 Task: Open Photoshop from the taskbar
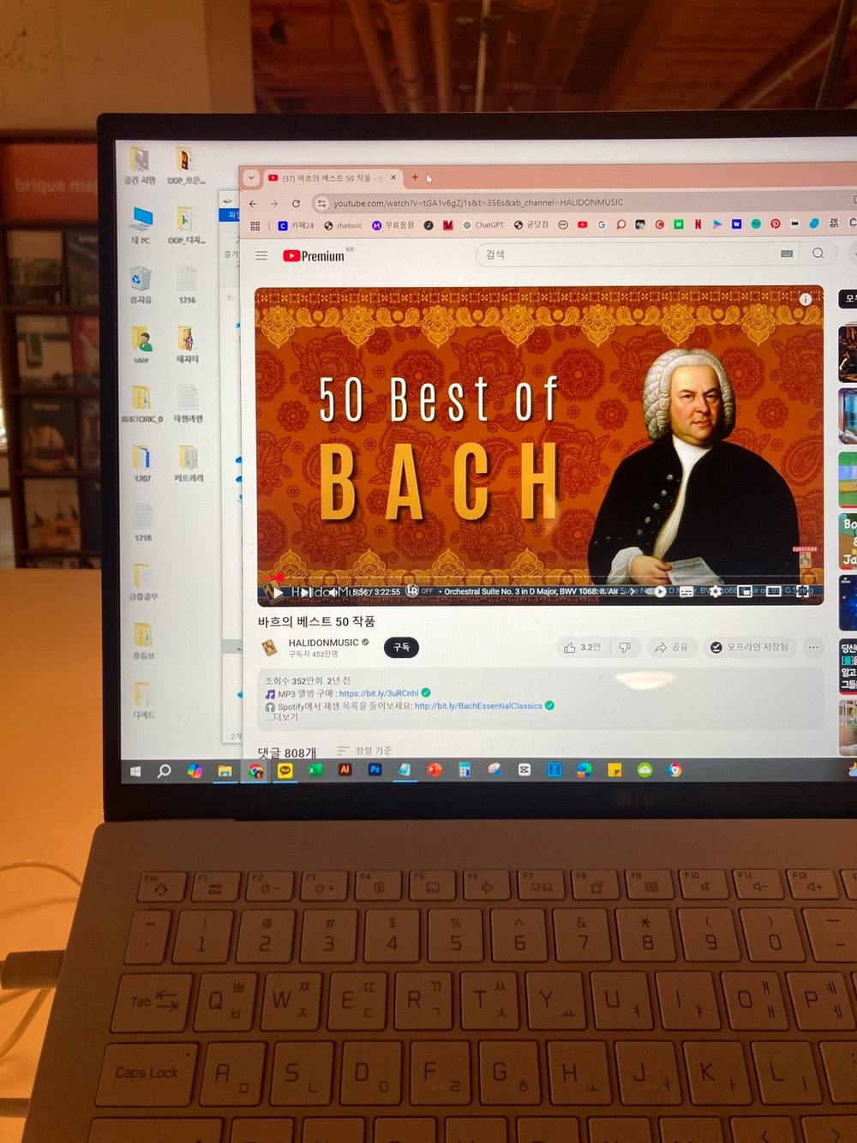click(x=375, y=770)
